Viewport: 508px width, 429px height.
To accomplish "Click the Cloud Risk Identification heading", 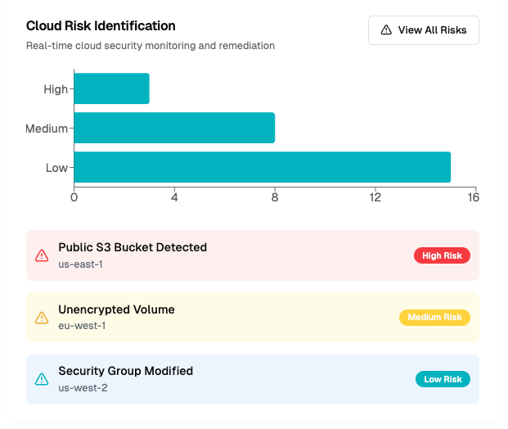I will [x=101, y=26].
